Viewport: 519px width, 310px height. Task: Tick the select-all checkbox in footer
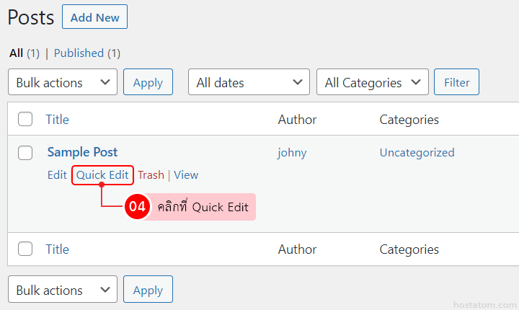25,249
